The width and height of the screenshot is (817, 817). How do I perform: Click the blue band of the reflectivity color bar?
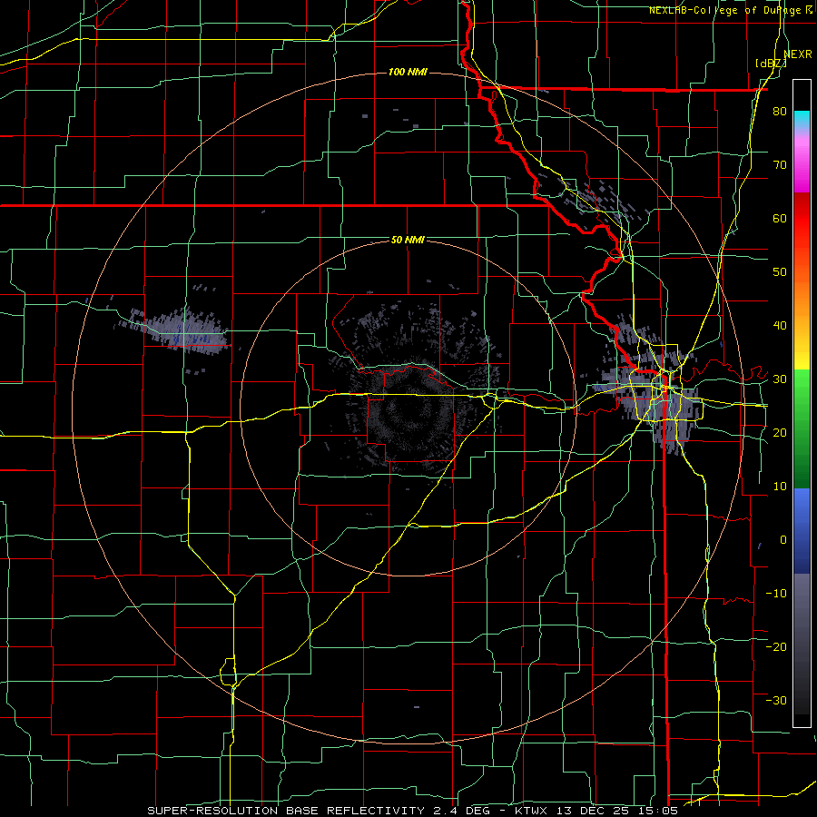pos(802,530)
